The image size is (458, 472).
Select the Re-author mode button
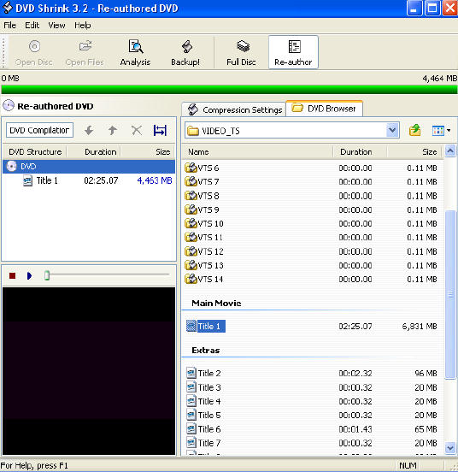(293, 52)
